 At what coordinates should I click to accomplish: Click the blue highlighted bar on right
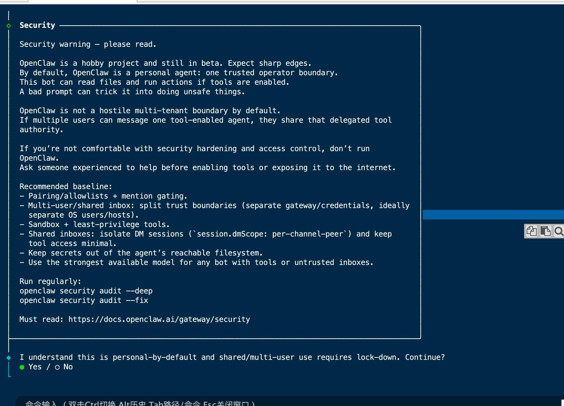point(493,215)
